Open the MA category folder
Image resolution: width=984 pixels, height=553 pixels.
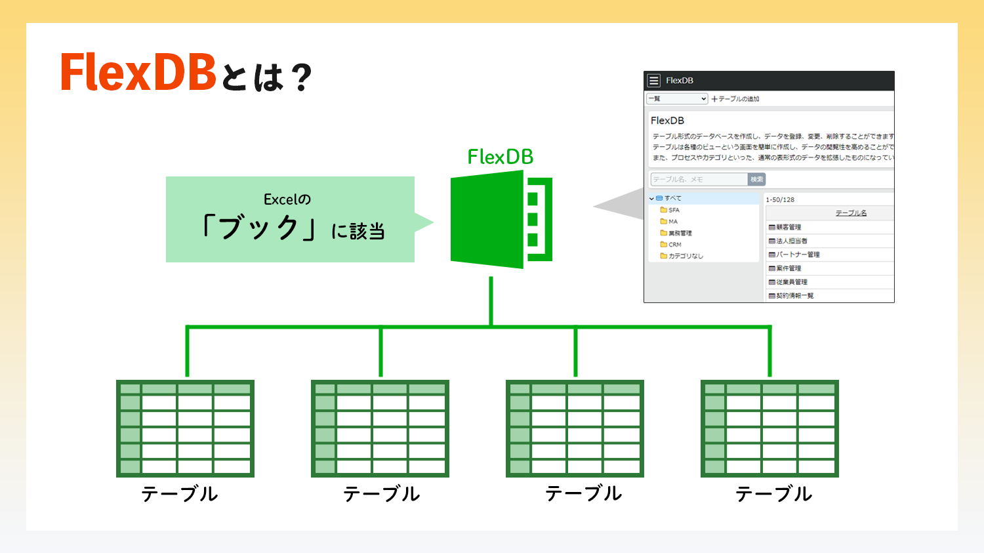point(669,222)
